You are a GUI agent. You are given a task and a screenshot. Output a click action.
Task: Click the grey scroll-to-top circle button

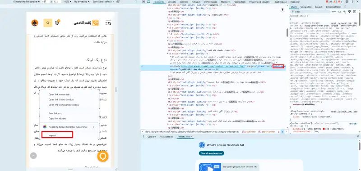(x=33, y=156)
